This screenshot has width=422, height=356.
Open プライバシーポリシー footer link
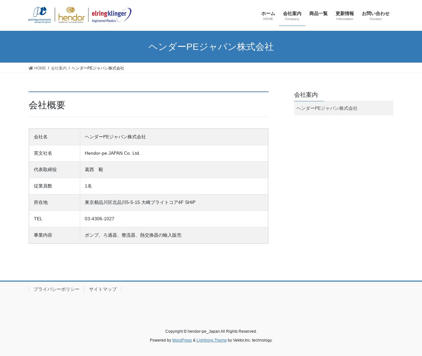tap(57, 289)
